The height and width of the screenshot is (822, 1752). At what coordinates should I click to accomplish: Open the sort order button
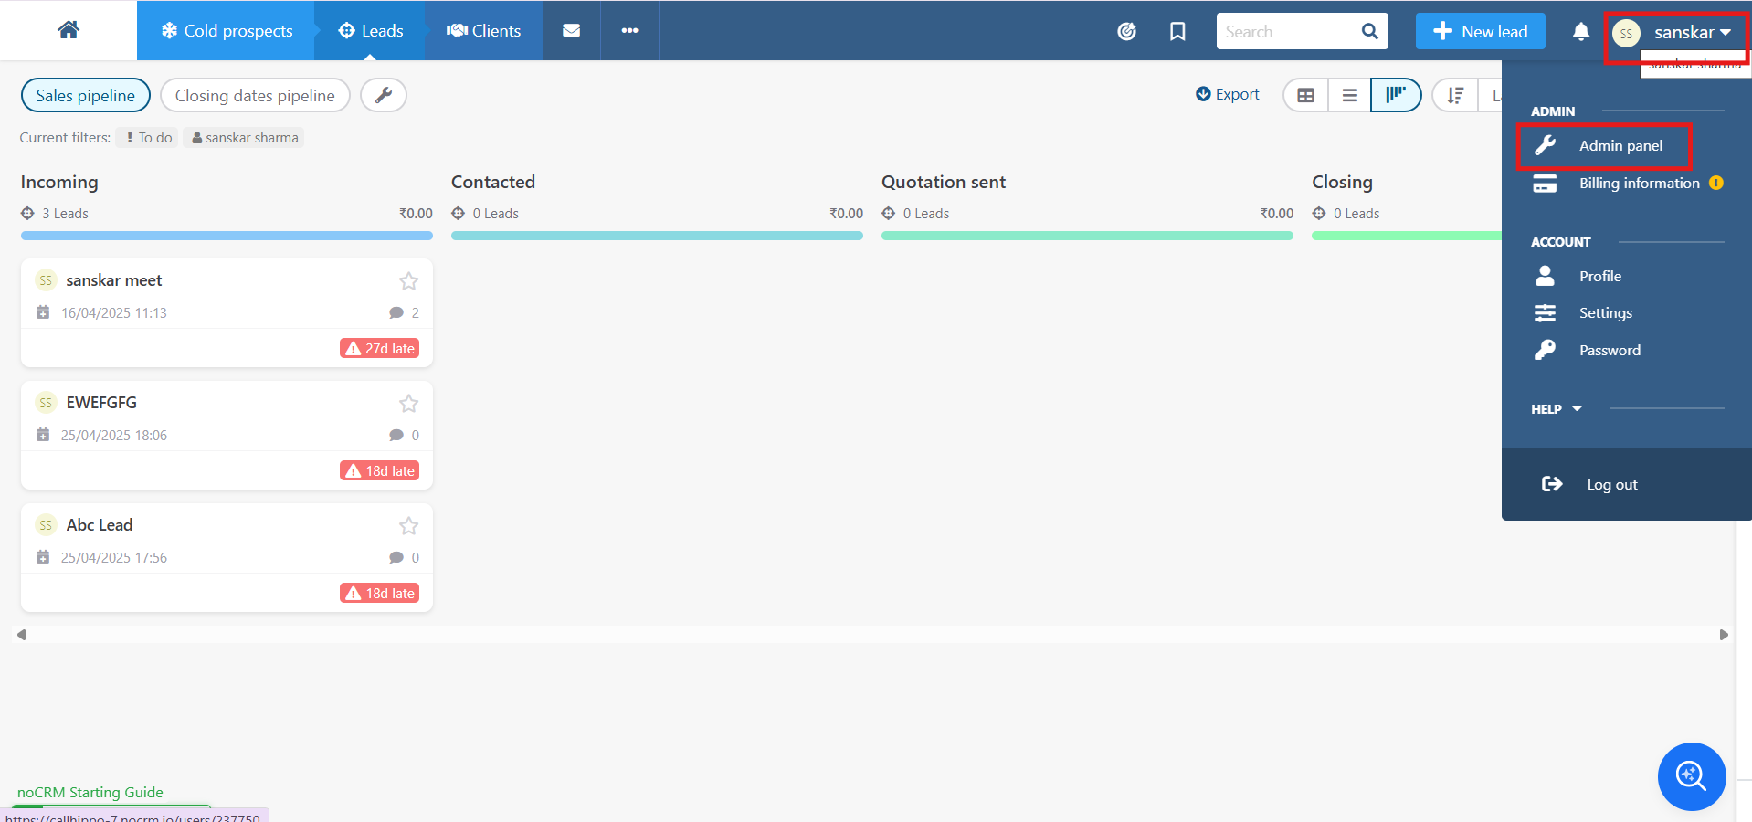tap(1455, 95)
